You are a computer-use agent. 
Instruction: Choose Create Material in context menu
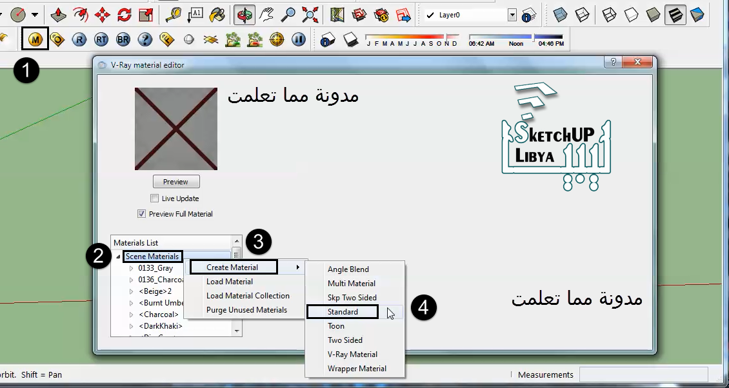246,267
